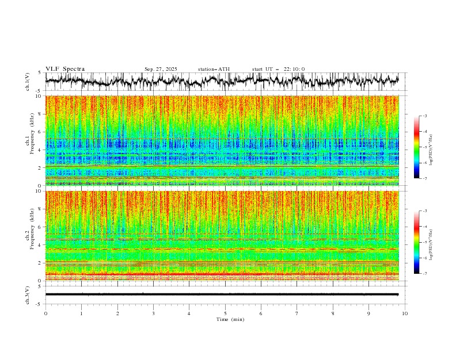
Task: Click the 'ch.3(V)' axis label
Action: coord(28,295)
